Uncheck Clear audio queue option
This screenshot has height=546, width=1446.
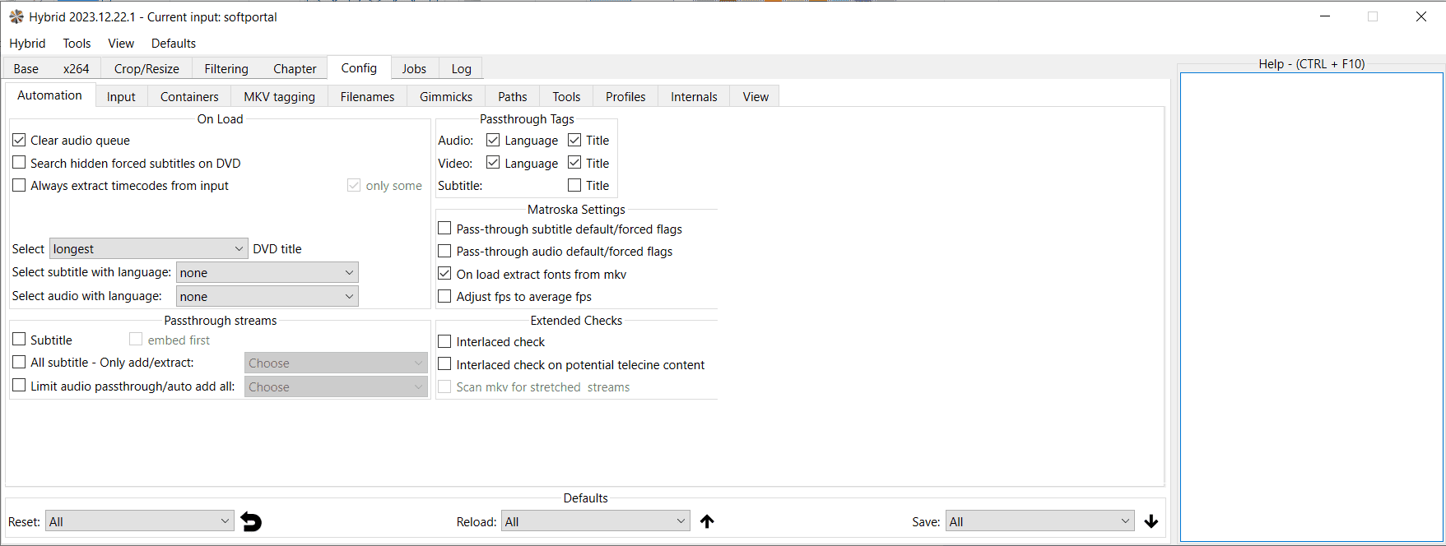(19, 141)
